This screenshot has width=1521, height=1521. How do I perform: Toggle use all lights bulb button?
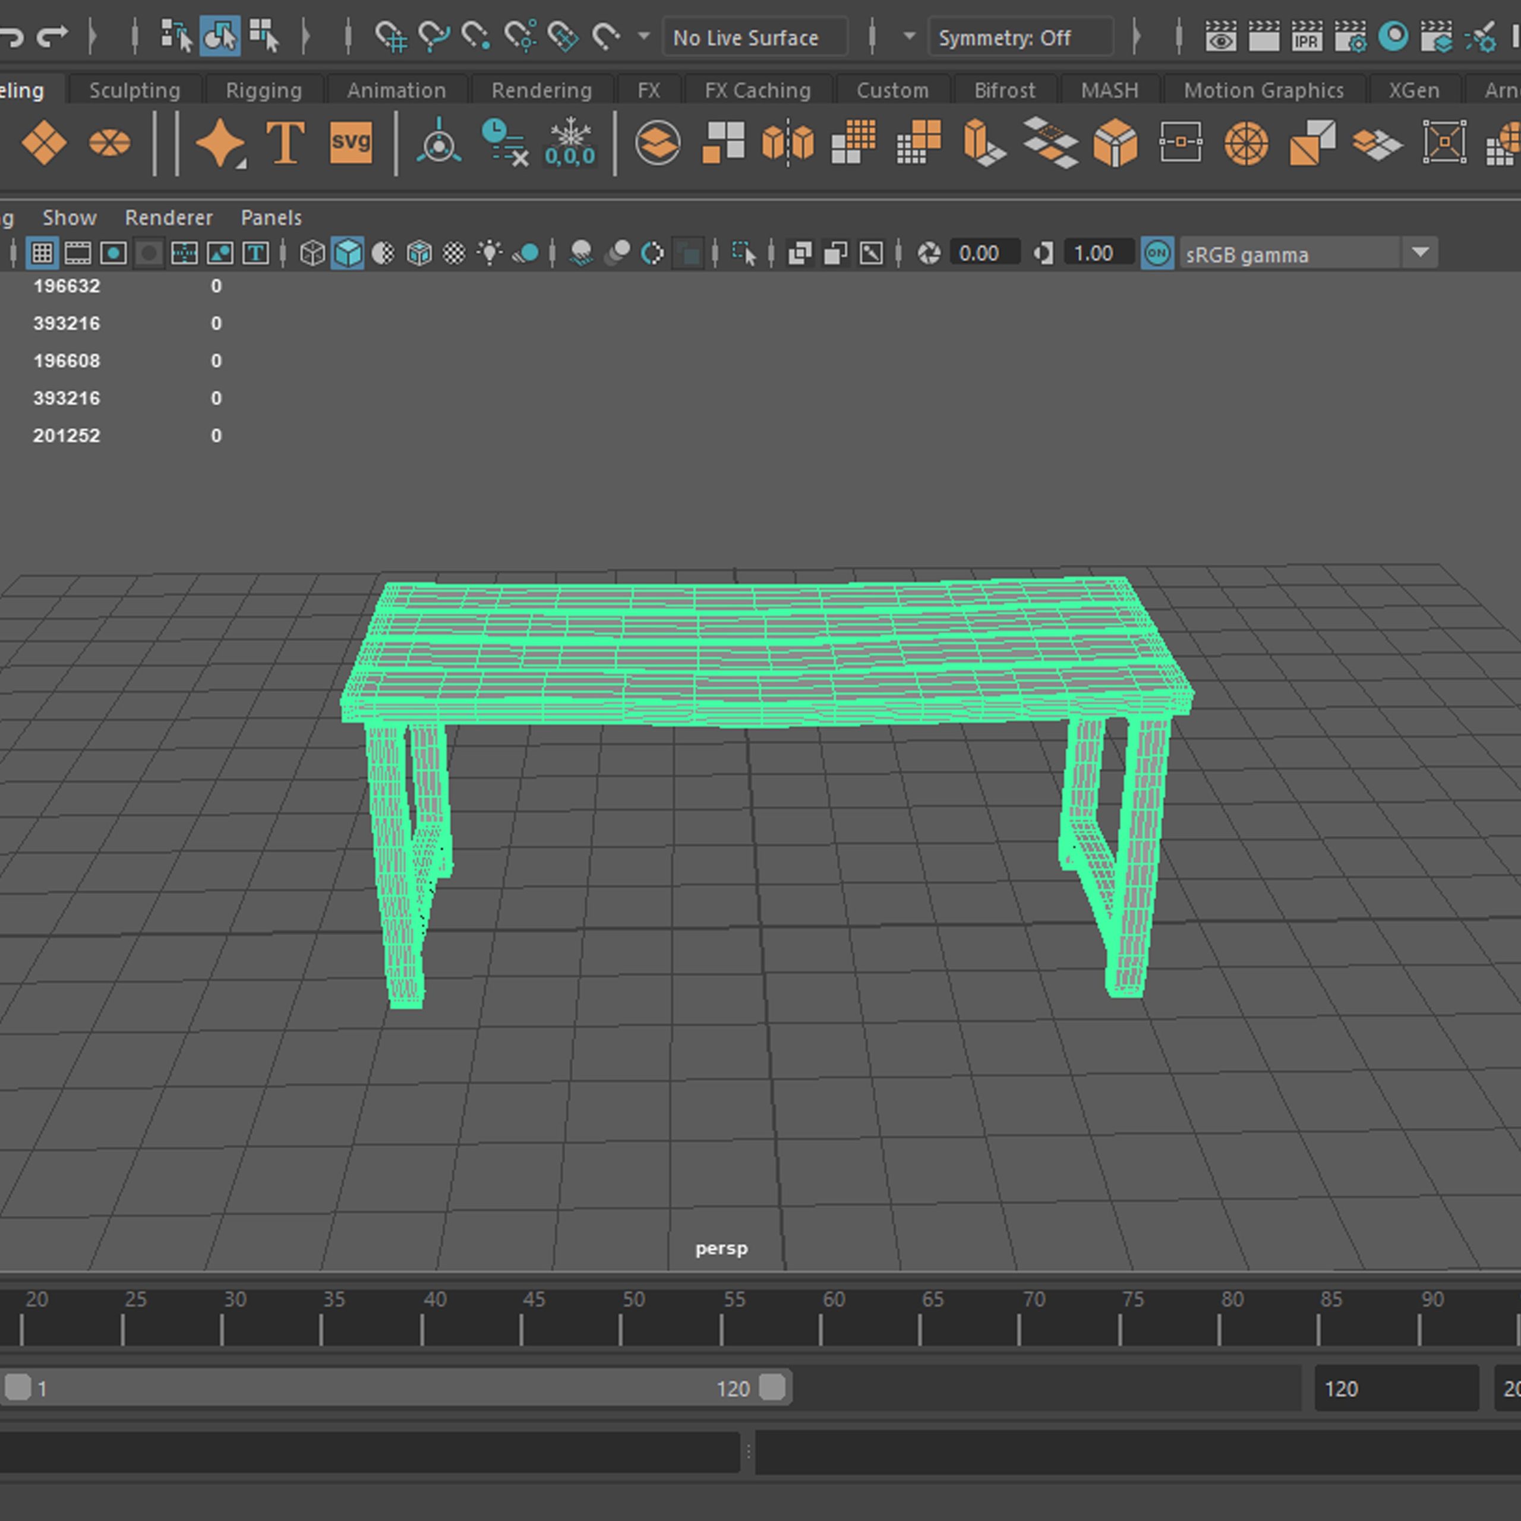click(490, 254)
